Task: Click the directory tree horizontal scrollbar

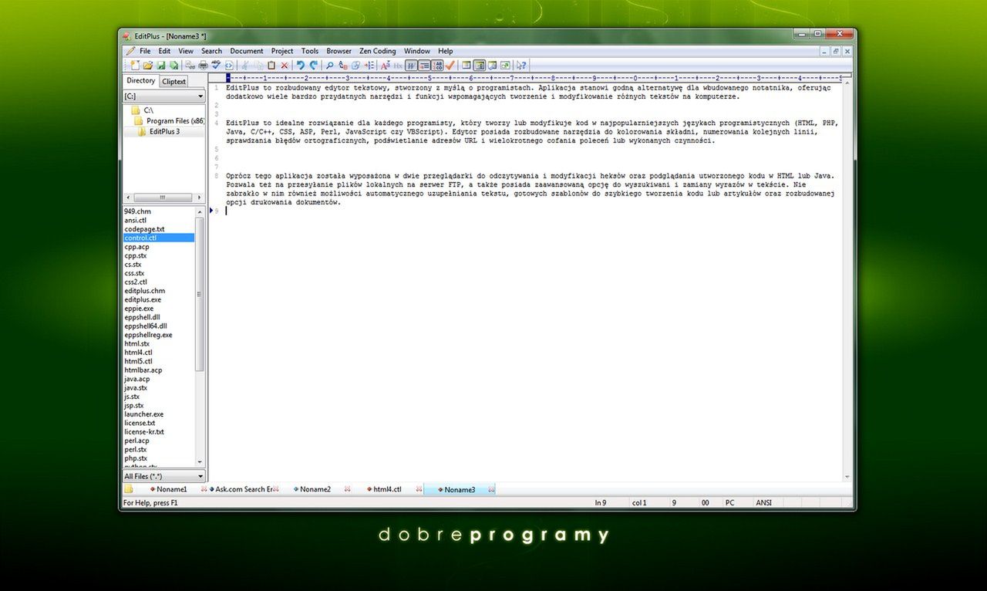Action: tap(163, 198)
